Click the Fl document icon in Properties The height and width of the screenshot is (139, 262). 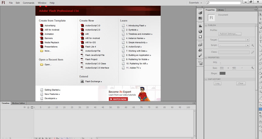(211, 18)
